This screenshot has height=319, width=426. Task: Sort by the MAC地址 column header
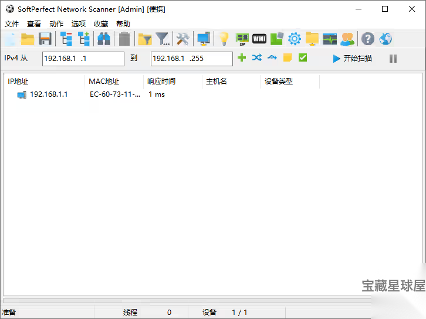pyautogui.click(x=114, y=81)
